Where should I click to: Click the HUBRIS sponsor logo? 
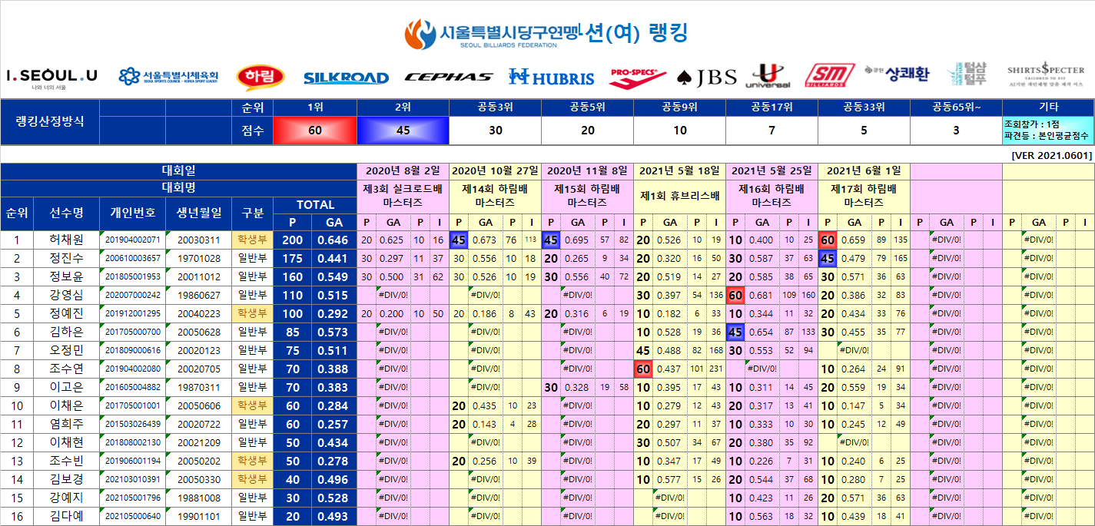[x=551, y=77]
